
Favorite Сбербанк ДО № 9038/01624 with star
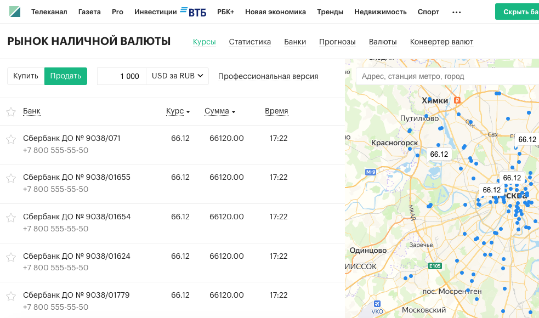(11, 257)
